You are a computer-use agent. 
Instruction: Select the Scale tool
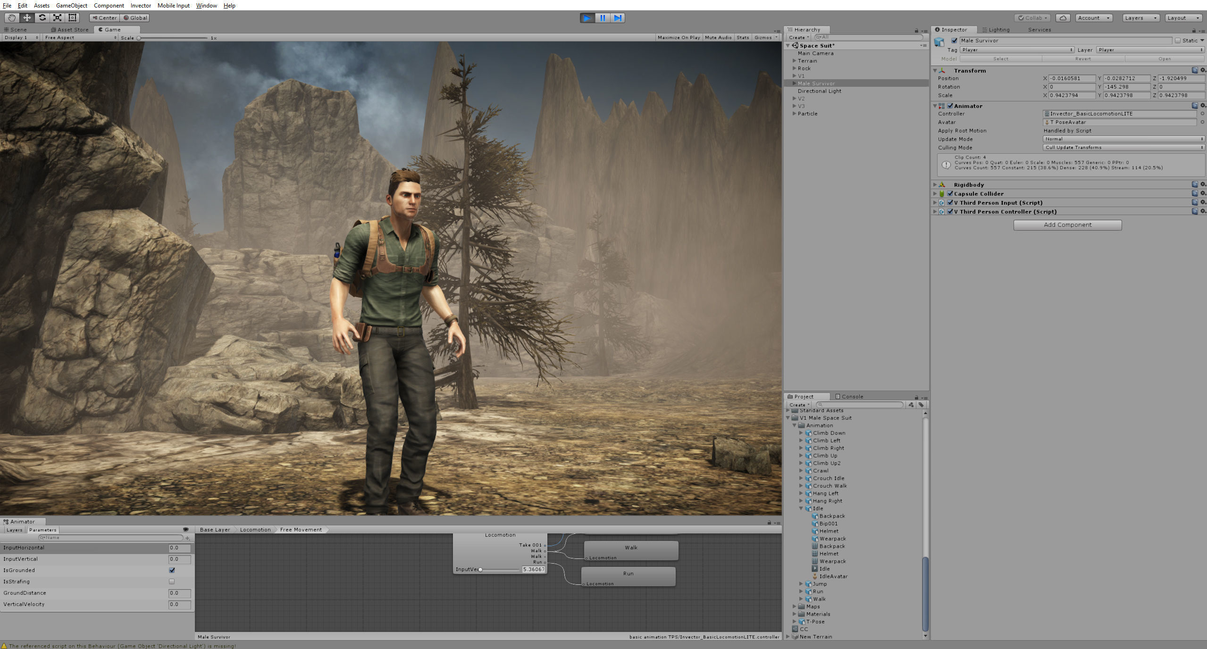point(57,18)
